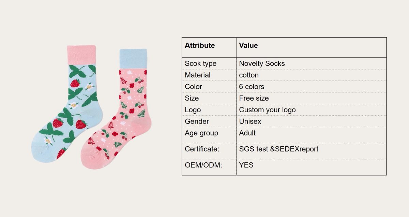The image size is (409, 217).
Task: Select the 'OEM/ODM:' attribute label
Action: [x=203, y=165]
